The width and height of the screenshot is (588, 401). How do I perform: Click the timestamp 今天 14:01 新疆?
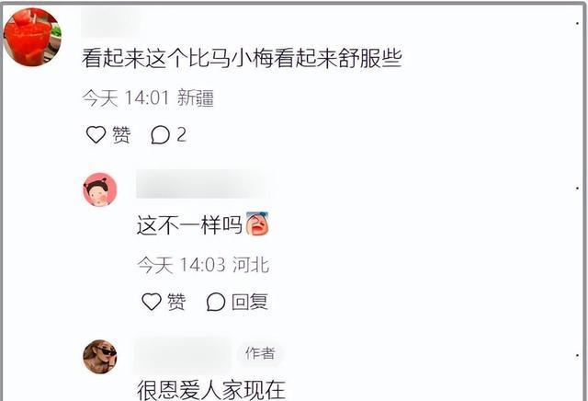click(148, 98)
